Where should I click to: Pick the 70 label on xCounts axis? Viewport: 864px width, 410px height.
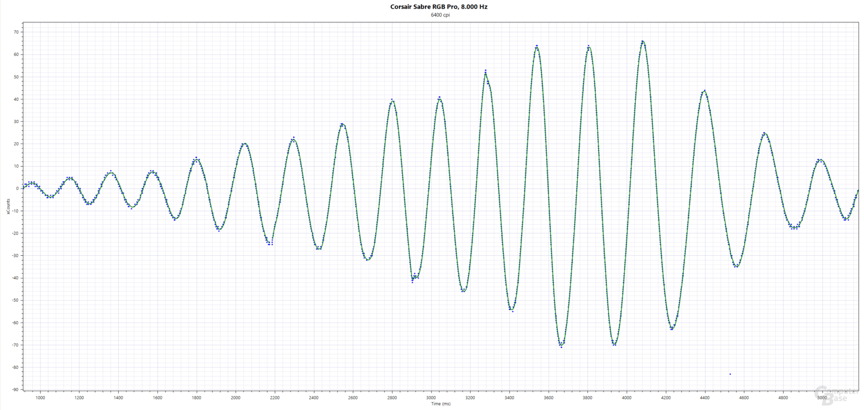click(16, 32)
